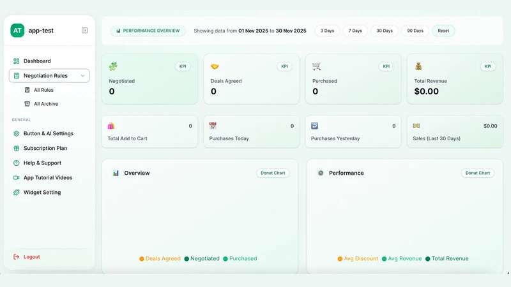The height and width of the screenshot is (287, 511).
Task: Click the Negotiated puzzle piece icon
Action: [x=113, y=66]
